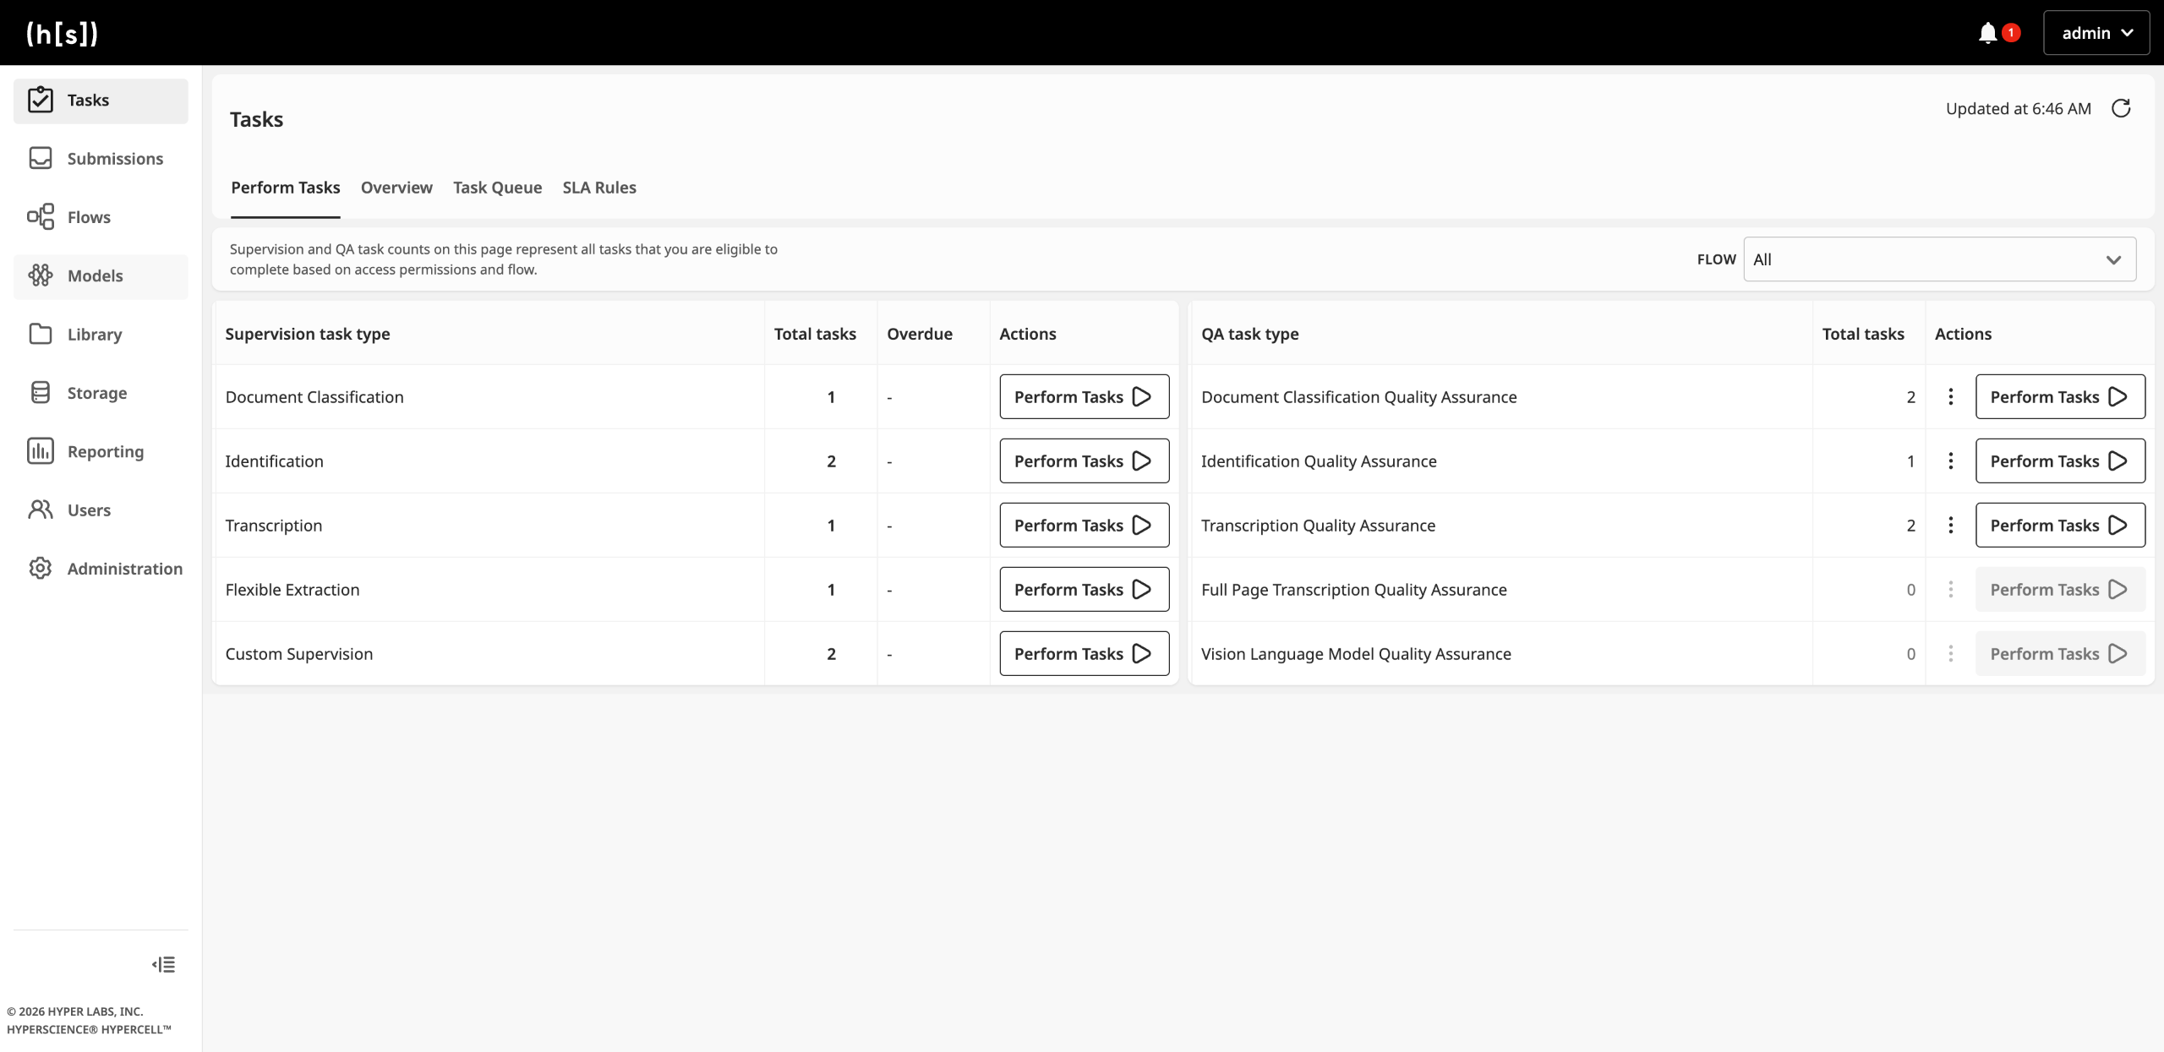Open Administration settings in sidebar

(124, 569)
